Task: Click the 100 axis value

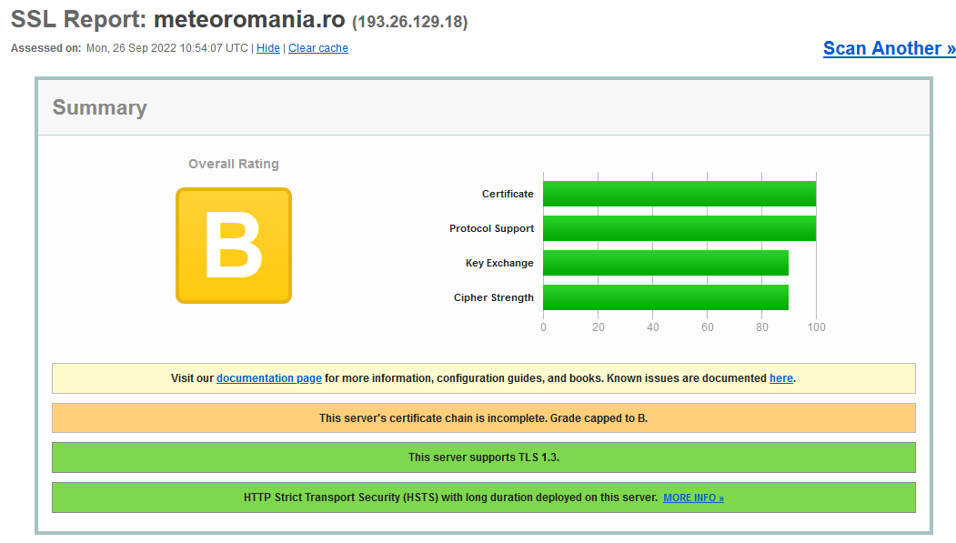Action: (817, 327)
